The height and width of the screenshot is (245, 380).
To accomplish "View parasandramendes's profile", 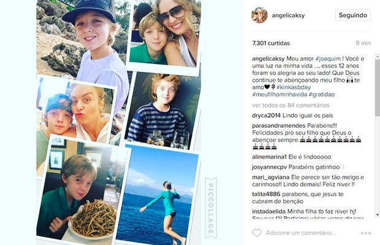I will pos(279,126).
